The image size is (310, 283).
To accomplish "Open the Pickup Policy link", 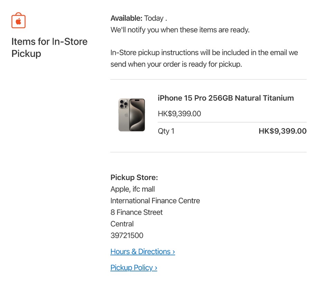I will [x=134, y=267].
